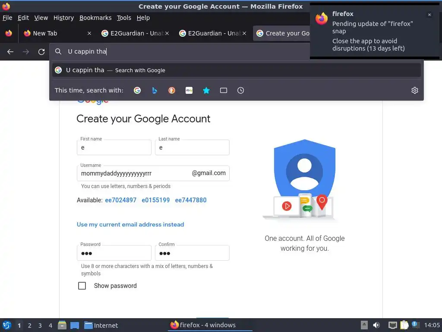Screen dimensions: 442x332
Task: Choose suggested username ee7024897
Action: (121, 200)
